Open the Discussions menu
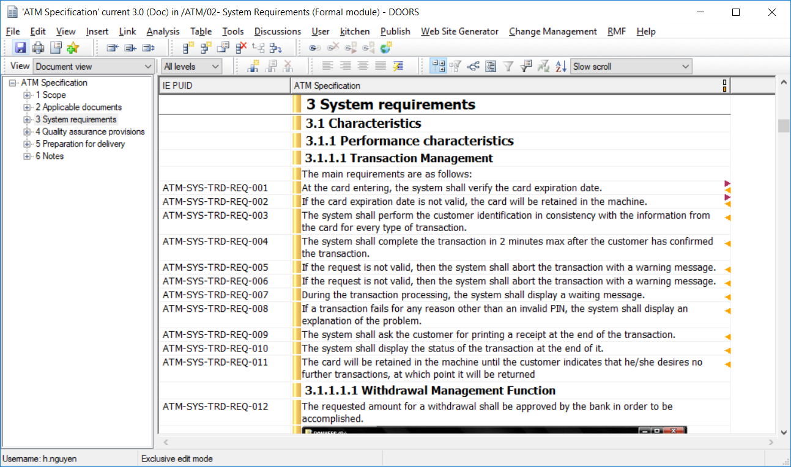This screenshot has height=467, width=791. click(x=278, y=31)
